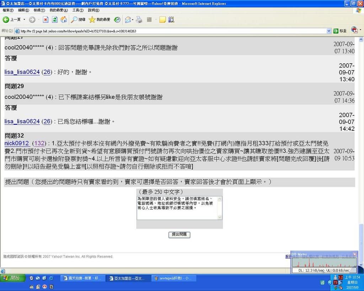Click the taskbar clock 上午 10:54
The height and width of the screenshot is (291, 364).
(352, 277)
